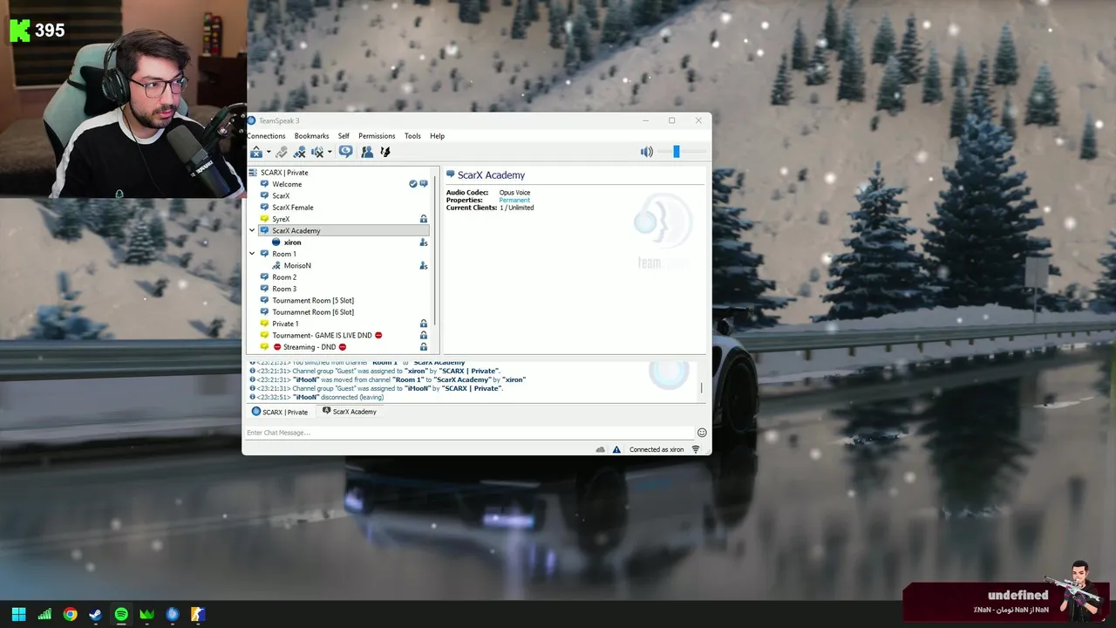Click the default channel checkmark icon on Welcome
The width and height of the screenshot is (1116, 628).
point(413,184)
